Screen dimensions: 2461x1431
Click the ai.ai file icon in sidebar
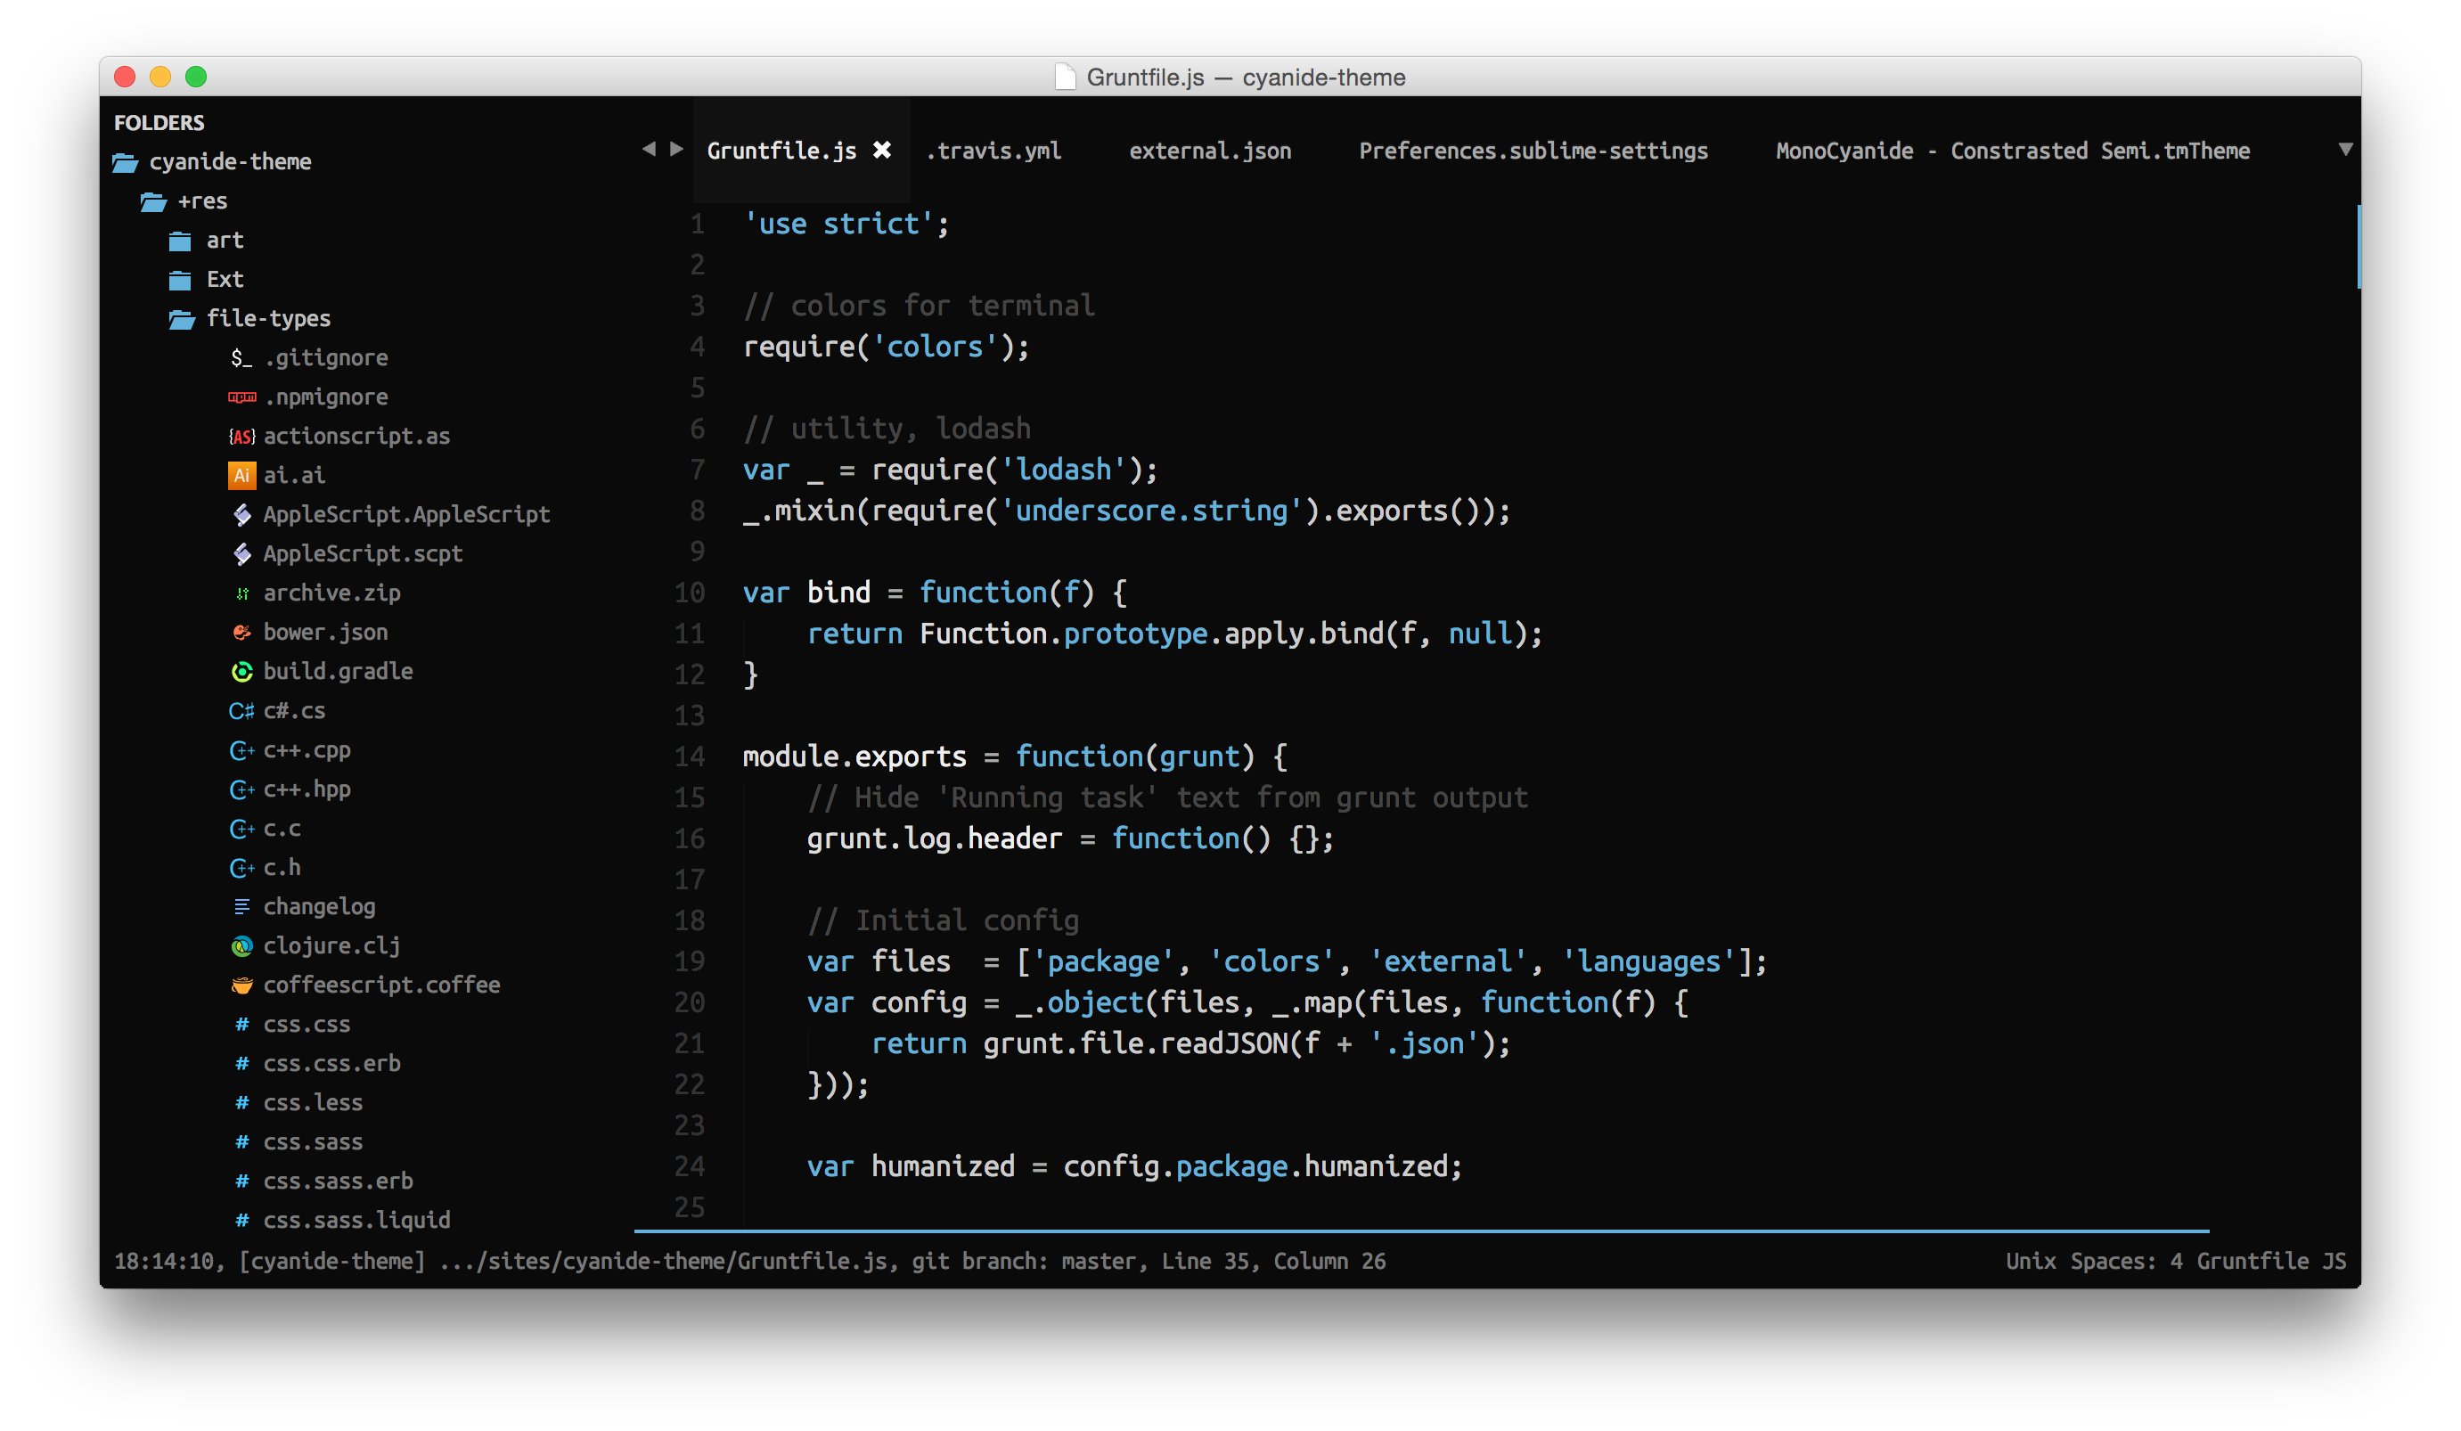(241, 475)
